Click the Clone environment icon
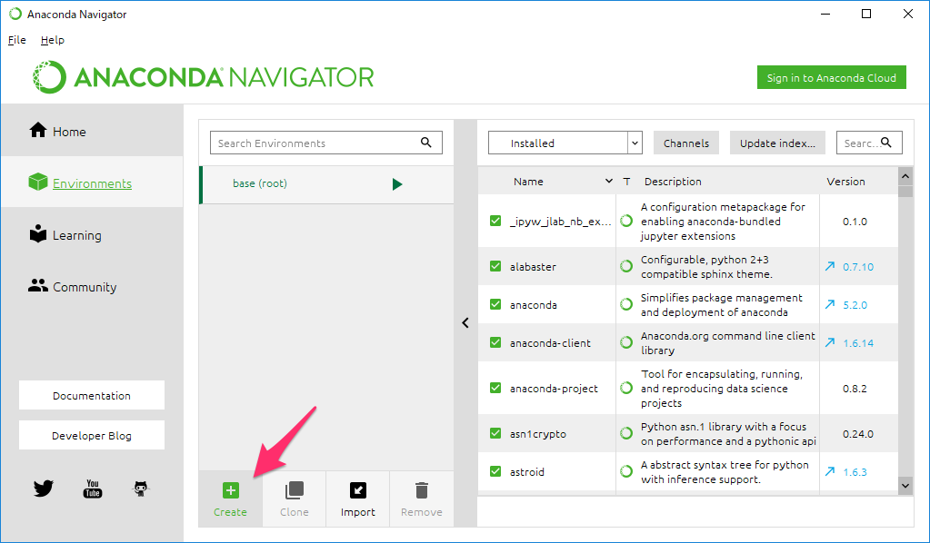Screen dimensions: 930x543 (294, 490)
